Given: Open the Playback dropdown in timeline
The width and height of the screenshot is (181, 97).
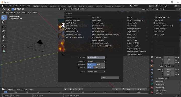Looking at the screenshot, I should [x=11, y=89].
